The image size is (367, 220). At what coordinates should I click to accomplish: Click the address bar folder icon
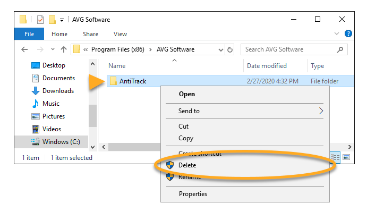pos(76,49)
